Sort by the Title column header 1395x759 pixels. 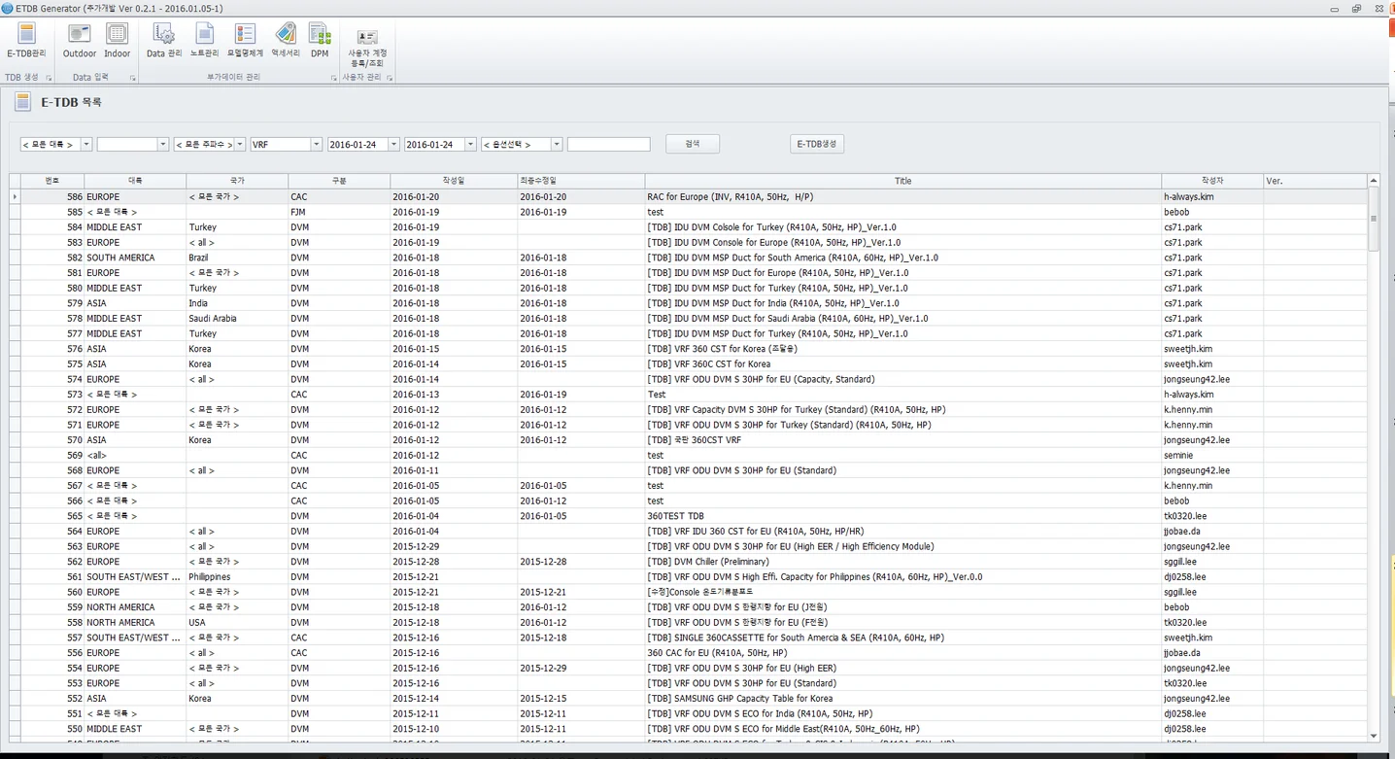tap(903, 181)
